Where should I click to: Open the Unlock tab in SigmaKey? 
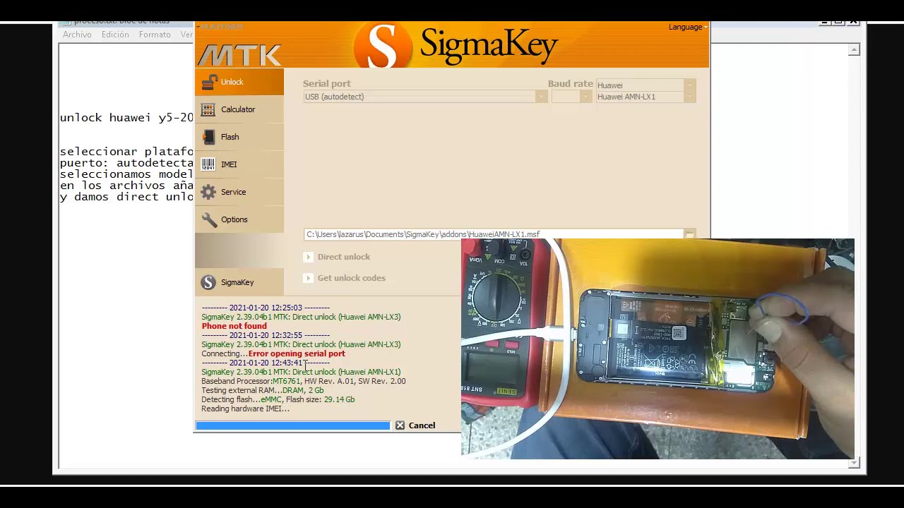[239, 82]
